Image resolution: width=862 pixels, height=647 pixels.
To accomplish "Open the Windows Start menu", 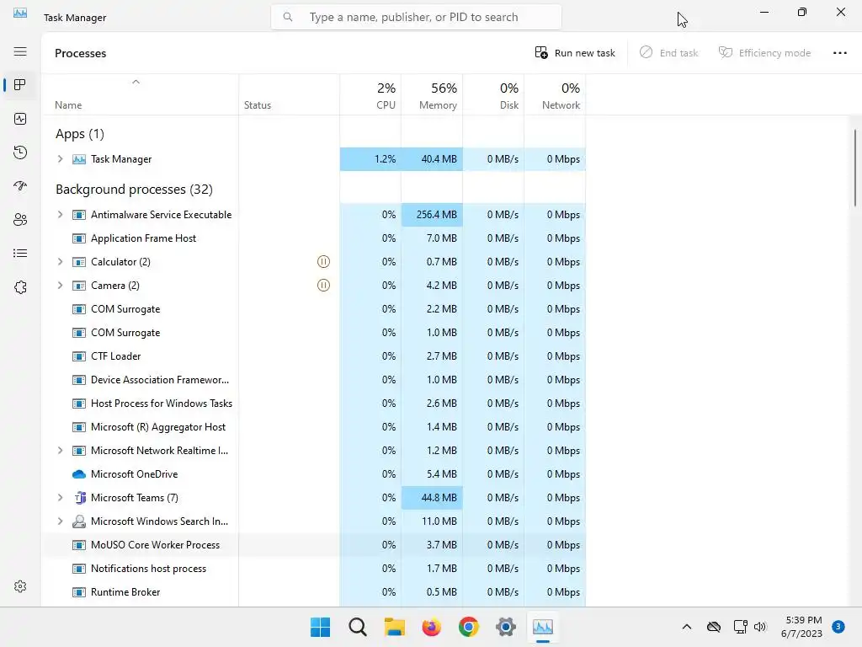I will tap(321, 627).
